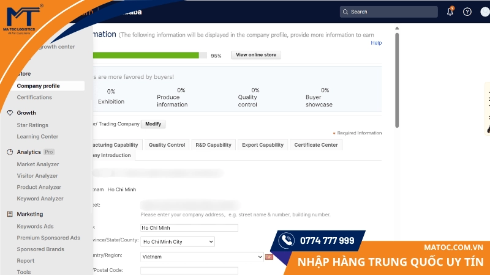Open Premium Sponsored Ads
This screenshot has width=490, height=275.
tap(48, 238)
